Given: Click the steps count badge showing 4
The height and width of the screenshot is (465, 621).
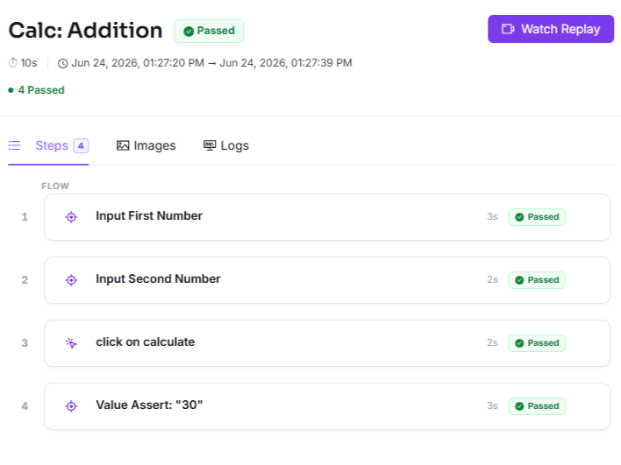Looking at the screenshot, I should click(x=81, y=145).
